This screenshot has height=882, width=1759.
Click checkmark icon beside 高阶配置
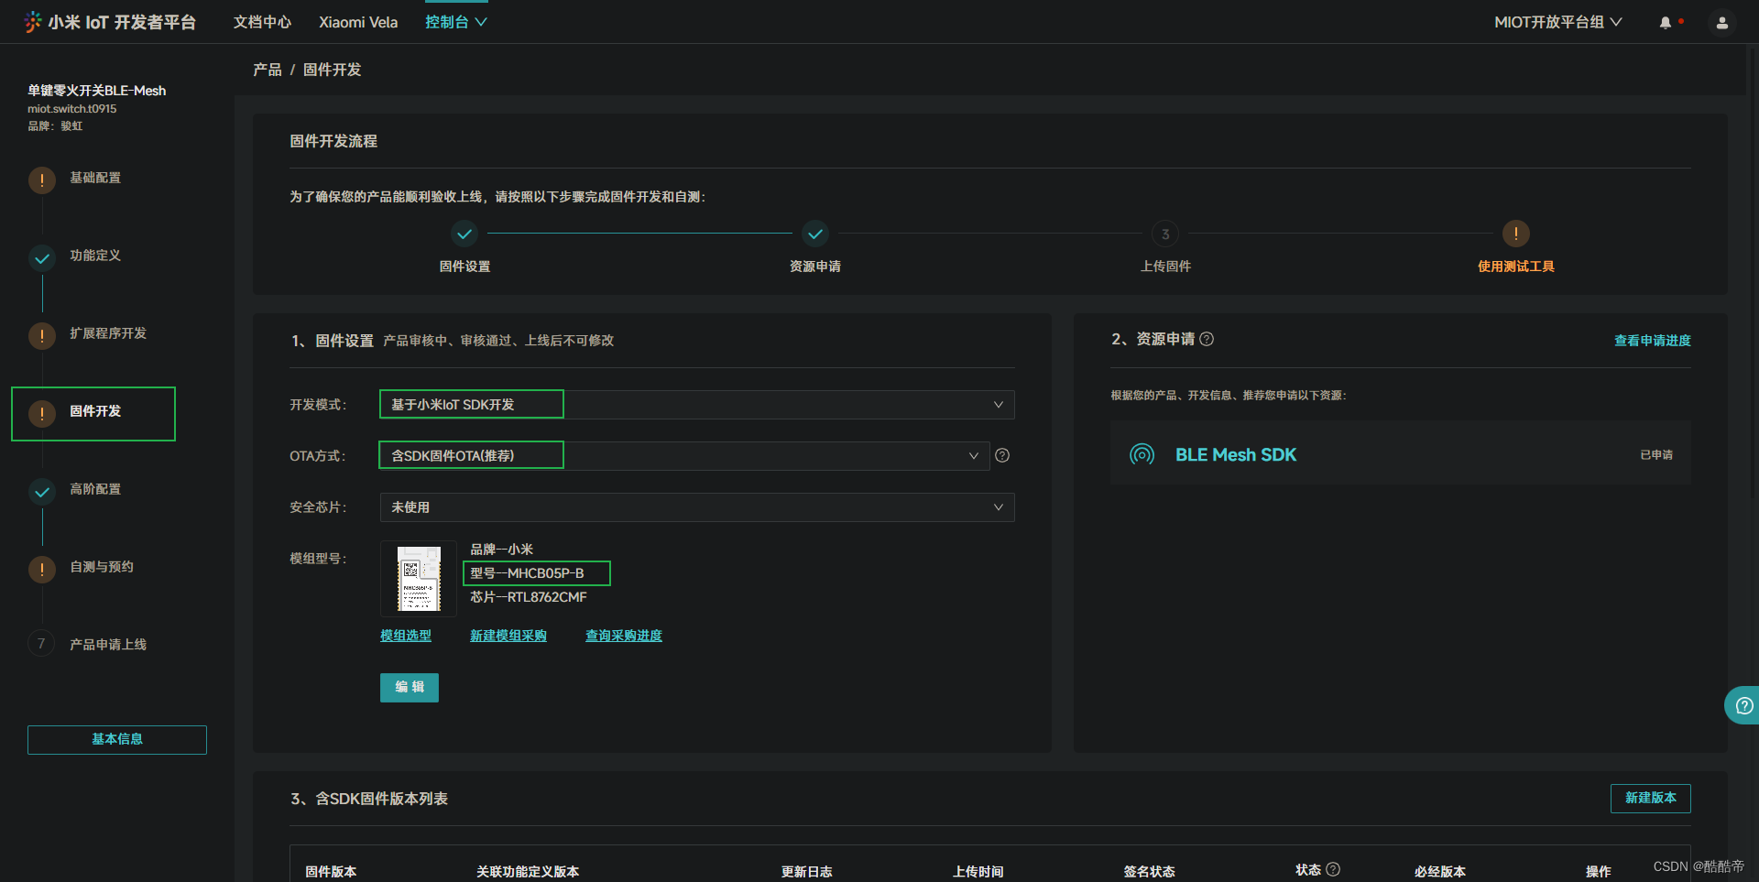42,492
